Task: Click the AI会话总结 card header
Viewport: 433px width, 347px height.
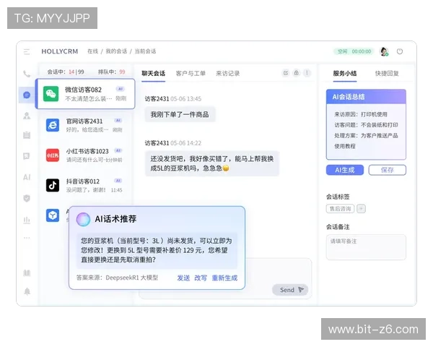Action: [x=366, y=97]
